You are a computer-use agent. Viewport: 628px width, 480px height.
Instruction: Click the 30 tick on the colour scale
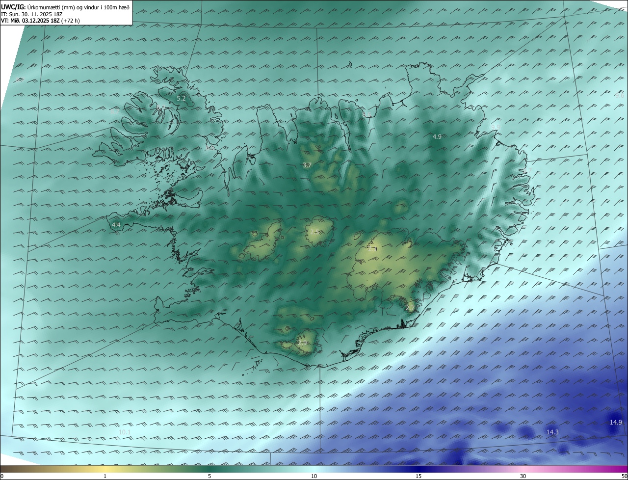pyautogui.click(x=523, y=476)
